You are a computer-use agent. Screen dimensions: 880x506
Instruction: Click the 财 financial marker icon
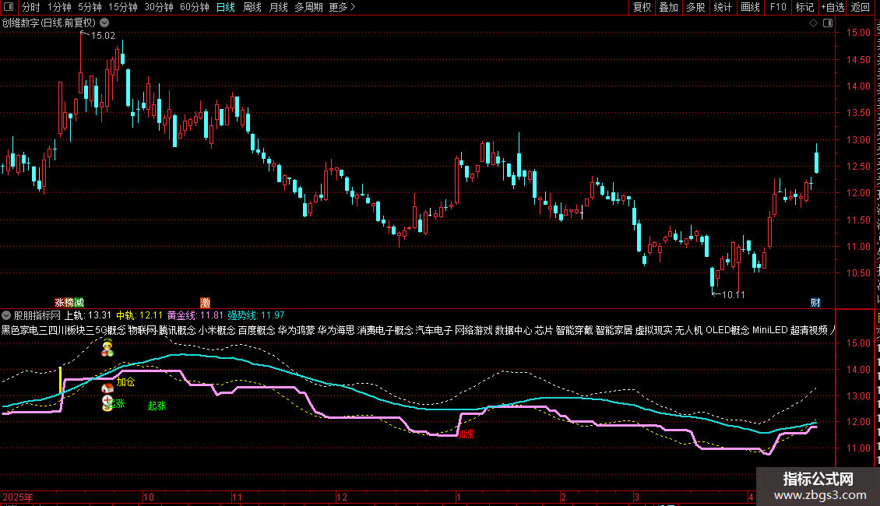pyautogui.click(x=815, y=302)
